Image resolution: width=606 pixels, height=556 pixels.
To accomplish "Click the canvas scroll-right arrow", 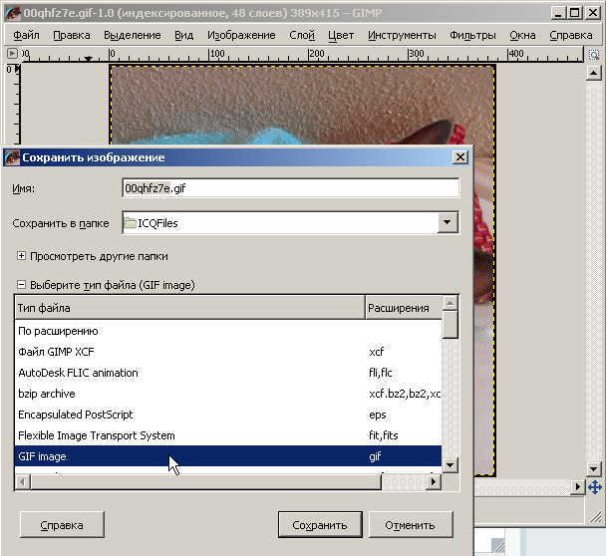I will coord(576,487).
